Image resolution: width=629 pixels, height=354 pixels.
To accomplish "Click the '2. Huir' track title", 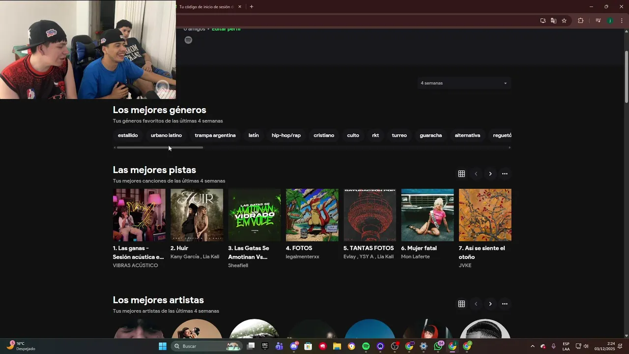I will coord(179,248).
